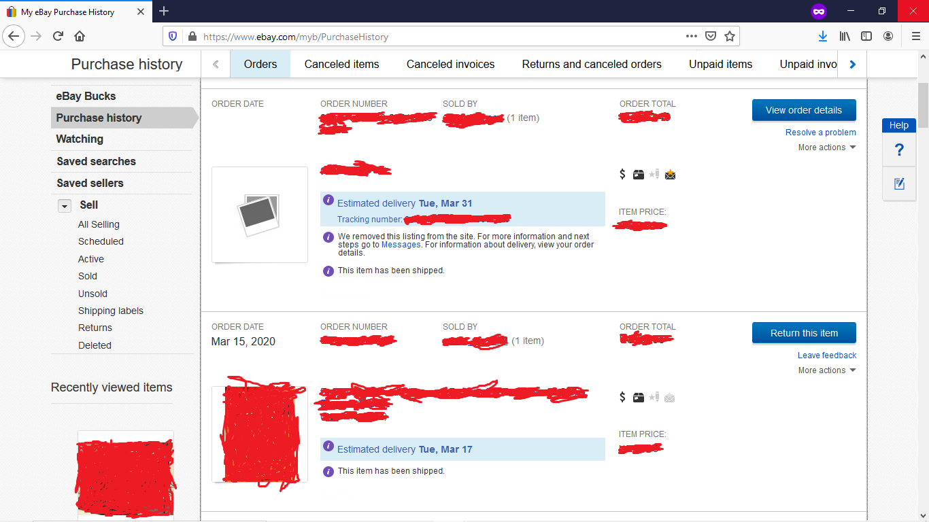The image size is (929, 522).
Task: Expand More actions under Resolve a problem
Action: point(827,147)
